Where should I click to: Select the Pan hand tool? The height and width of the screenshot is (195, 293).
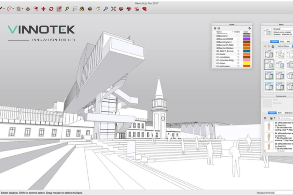click(98, 9)
